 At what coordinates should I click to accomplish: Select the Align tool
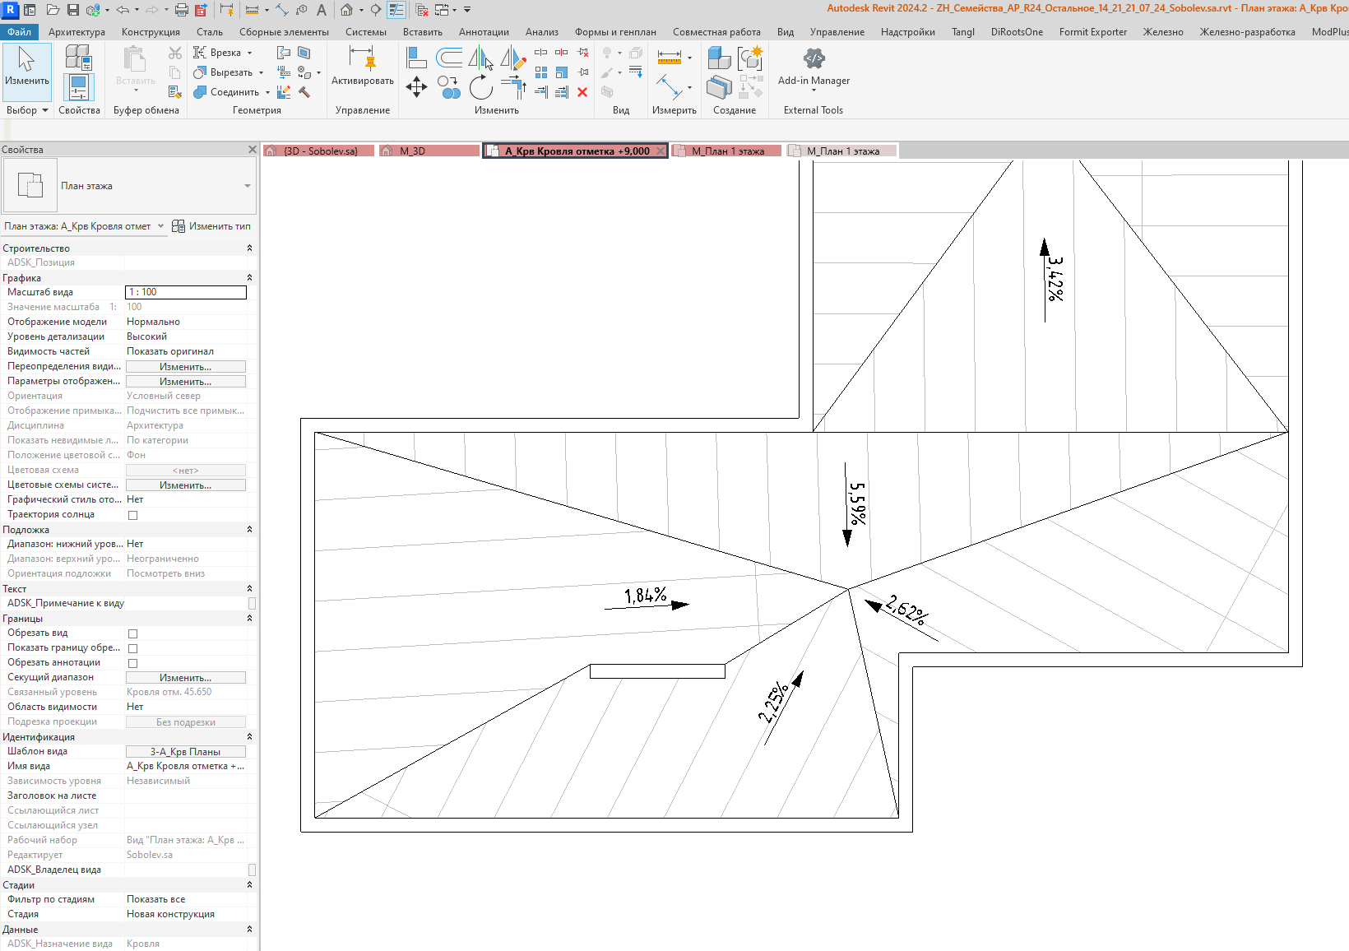tap(416, 57)
